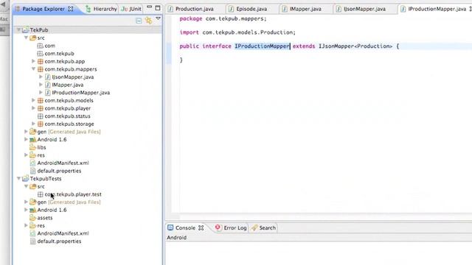Select default.properties under TekpubTests
This screenshot has height=265, width=472.
(59, 241)
